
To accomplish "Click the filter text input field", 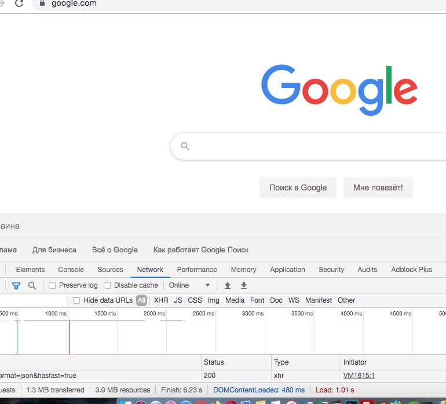I will pos(32,300).
